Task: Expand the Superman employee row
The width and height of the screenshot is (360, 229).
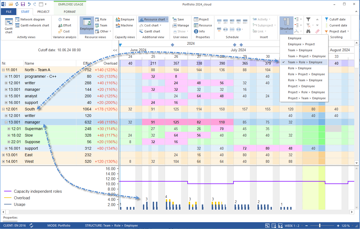Action: [x=9, y=129]
